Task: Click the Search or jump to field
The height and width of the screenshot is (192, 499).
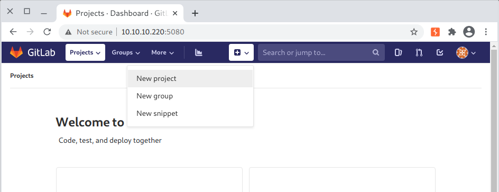Action: (321, 52)
